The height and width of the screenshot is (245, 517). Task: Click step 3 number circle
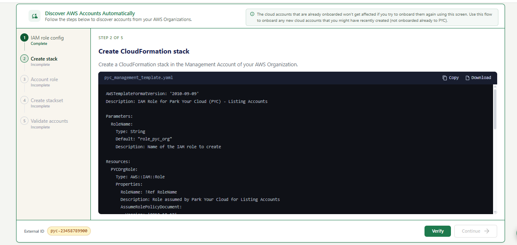[24, 79]
